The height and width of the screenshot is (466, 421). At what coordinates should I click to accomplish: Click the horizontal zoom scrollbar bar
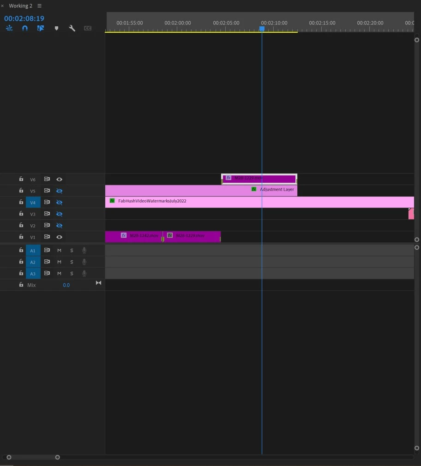[33, 457]
